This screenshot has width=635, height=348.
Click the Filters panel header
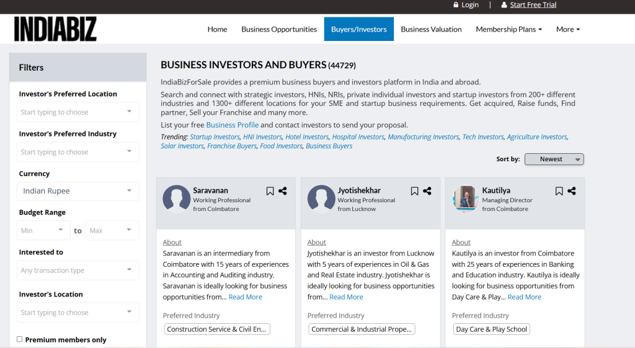pyautogui.click(x=78, y=67)
